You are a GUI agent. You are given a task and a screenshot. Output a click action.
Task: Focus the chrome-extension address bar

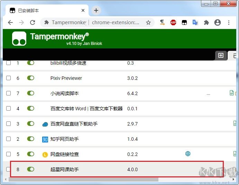pyautogui.click(x=98, y=22)
